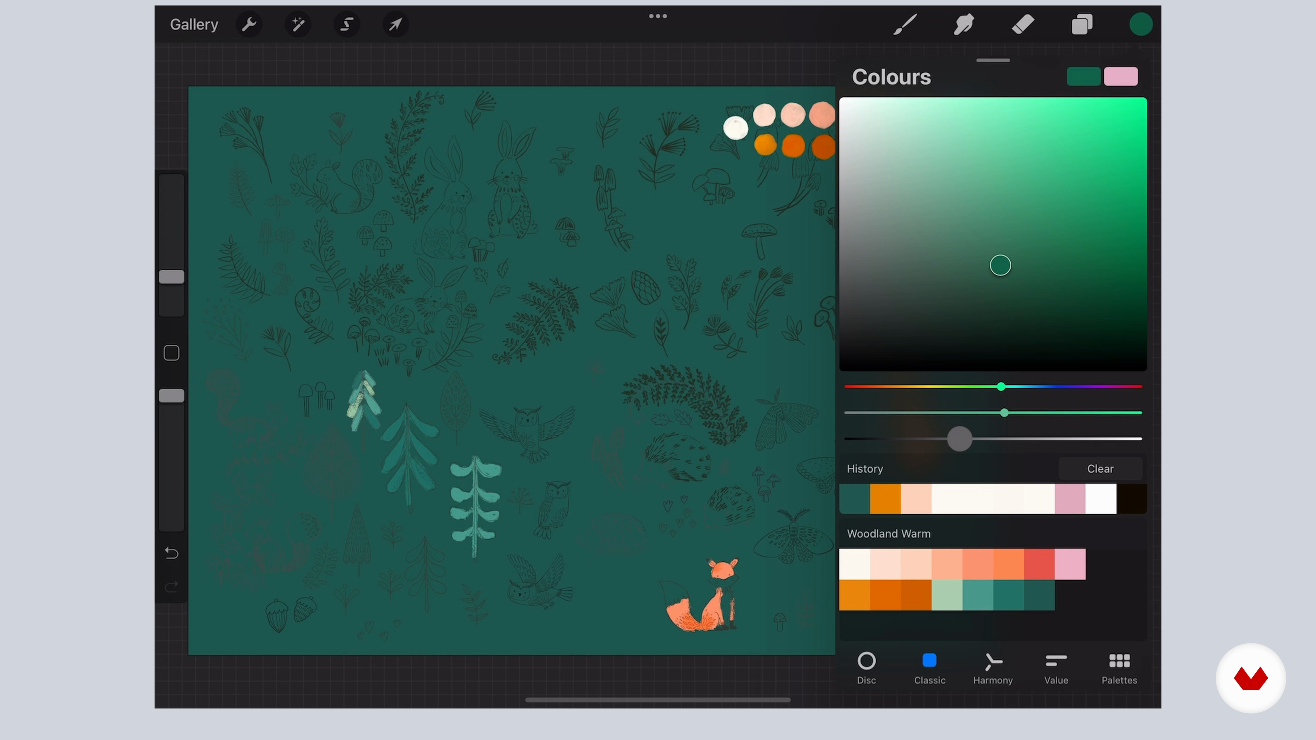Click the white paint dab on canvas
The height and width of the screenshot is (740, 1316).
click(x=736, y=128)
